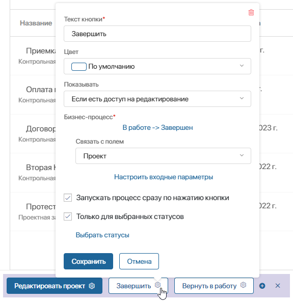Cancel with Отмена button
Image resolution: width=293 pixels, height=302 pixels.
click(139, 261)
